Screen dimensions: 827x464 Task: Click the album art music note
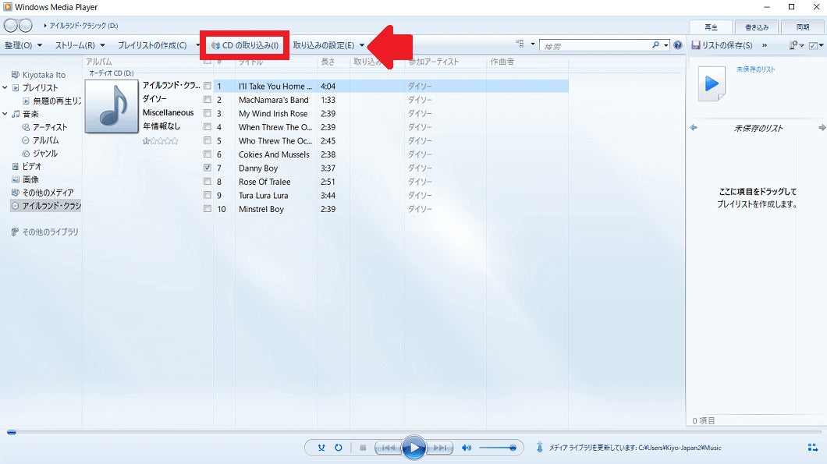coord(112,106)
